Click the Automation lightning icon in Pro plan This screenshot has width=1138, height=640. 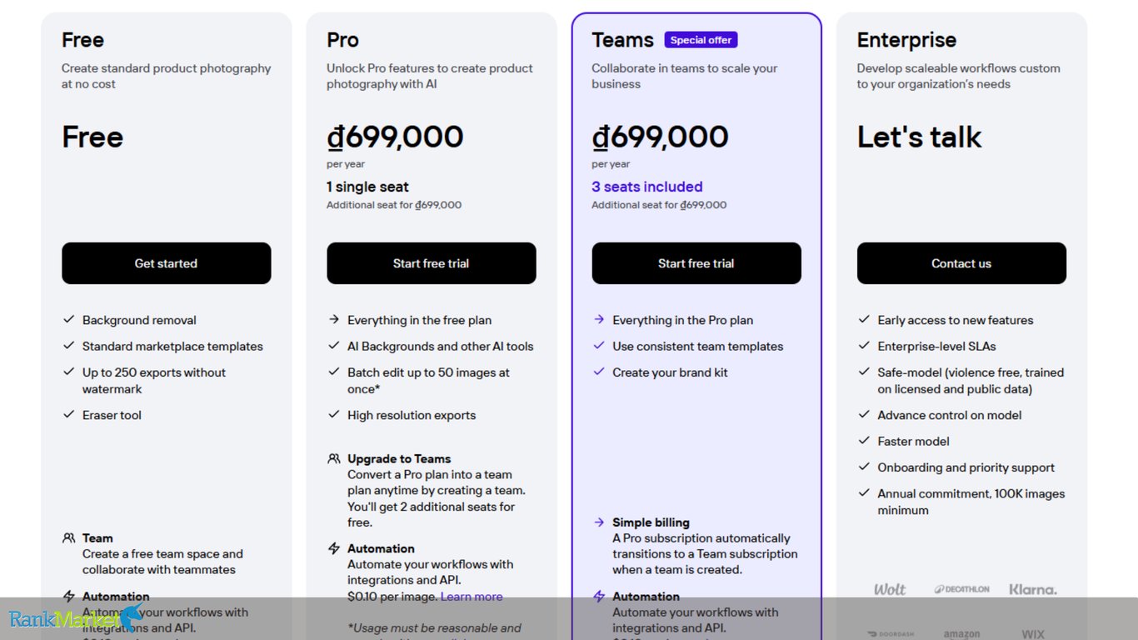(334, 548)
